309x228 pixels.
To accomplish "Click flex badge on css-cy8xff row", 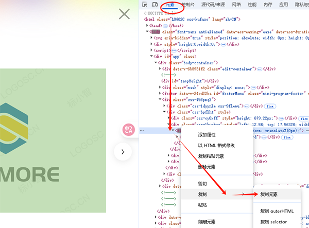I will coord(304,119).
